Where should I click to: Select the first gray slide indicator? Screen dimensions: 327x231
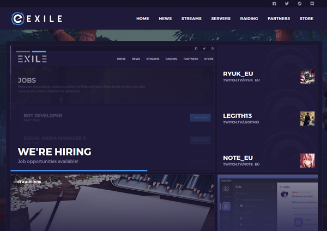(23, 51)
